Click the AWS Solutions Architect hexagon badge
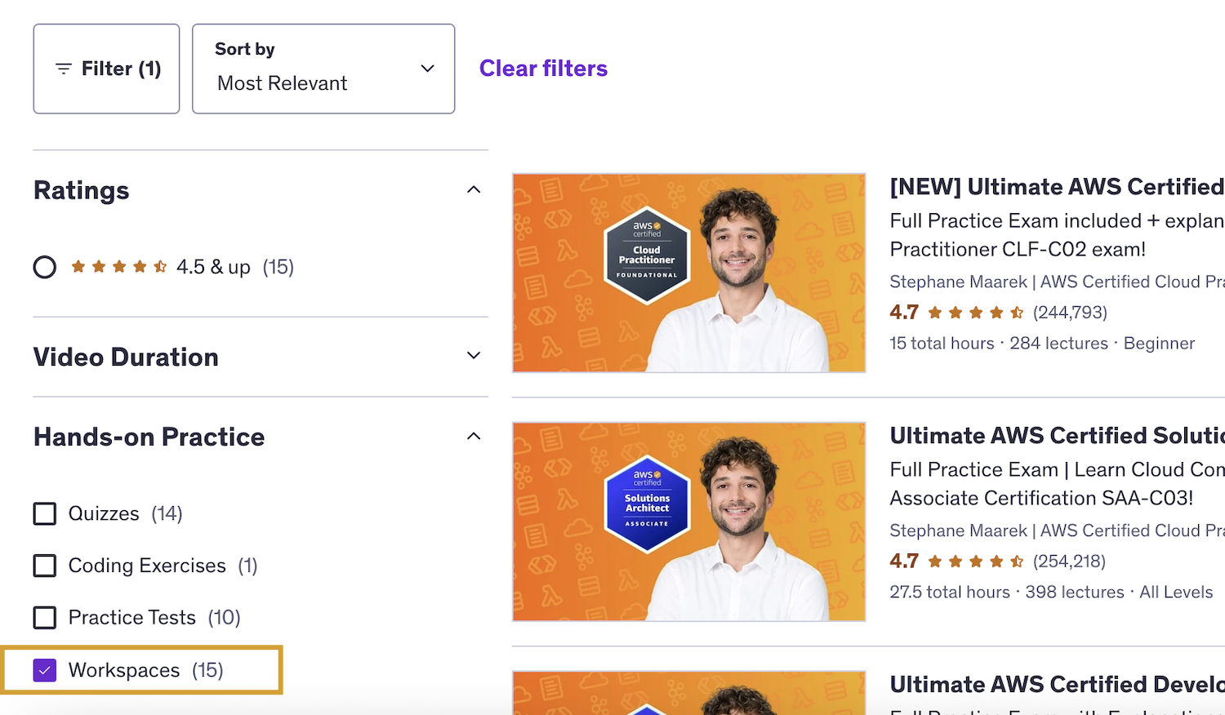Image resolution: width=1225 pixels, height=715 pixels. 647,504
